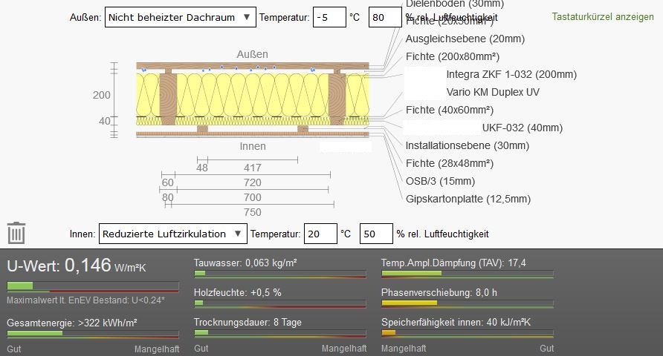This screenshot has height=356, width=663.
Task: Click 'Speicherfähigkeit innen: 40 kJ/m²K' text
Action: (456, 323)
